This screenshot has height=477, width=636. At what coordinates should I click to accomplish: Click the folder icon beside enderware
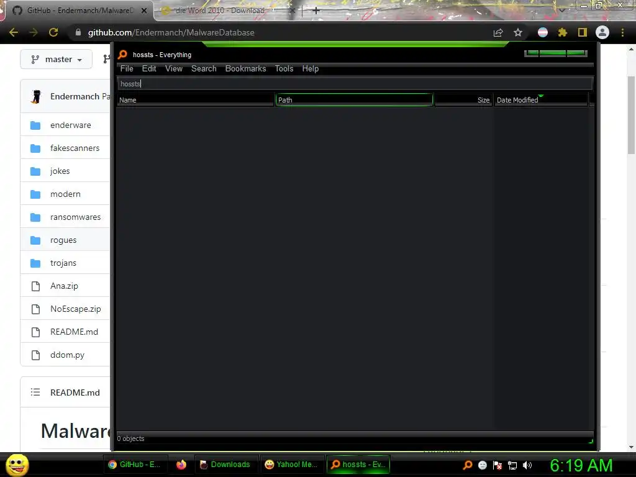pos(35,125)
